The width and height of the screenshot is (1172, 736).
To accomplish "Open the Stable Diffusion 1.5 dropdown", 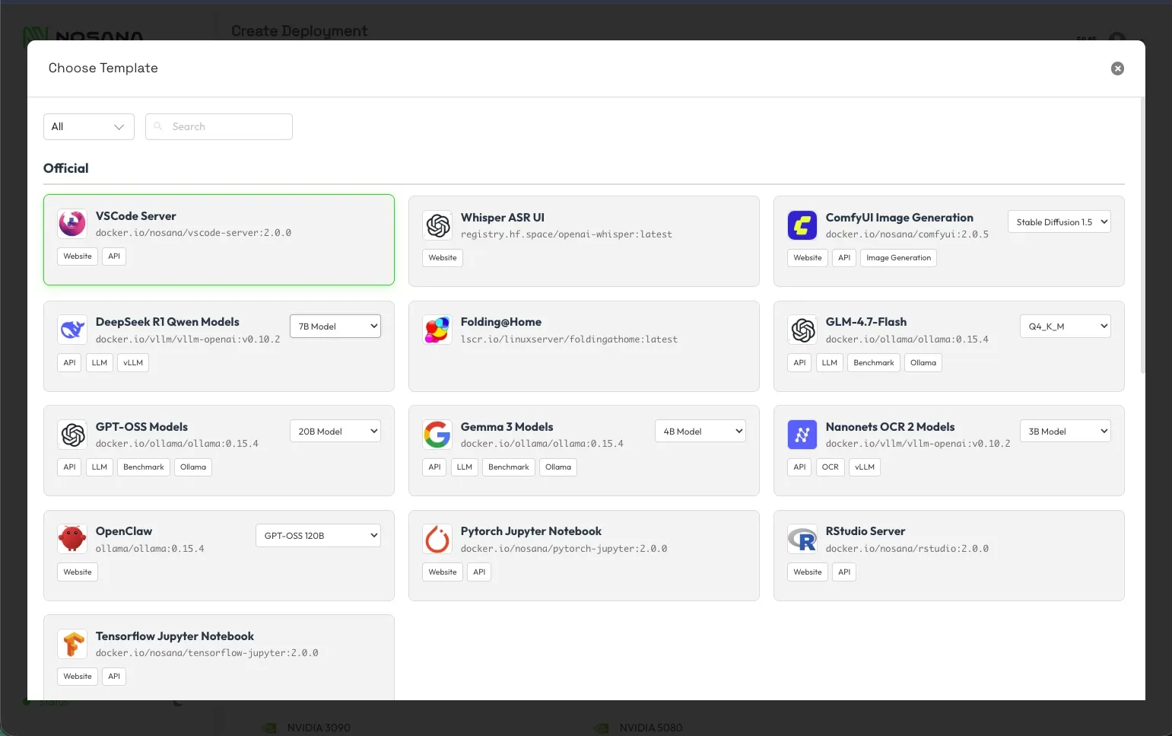I will point(1059,221).
